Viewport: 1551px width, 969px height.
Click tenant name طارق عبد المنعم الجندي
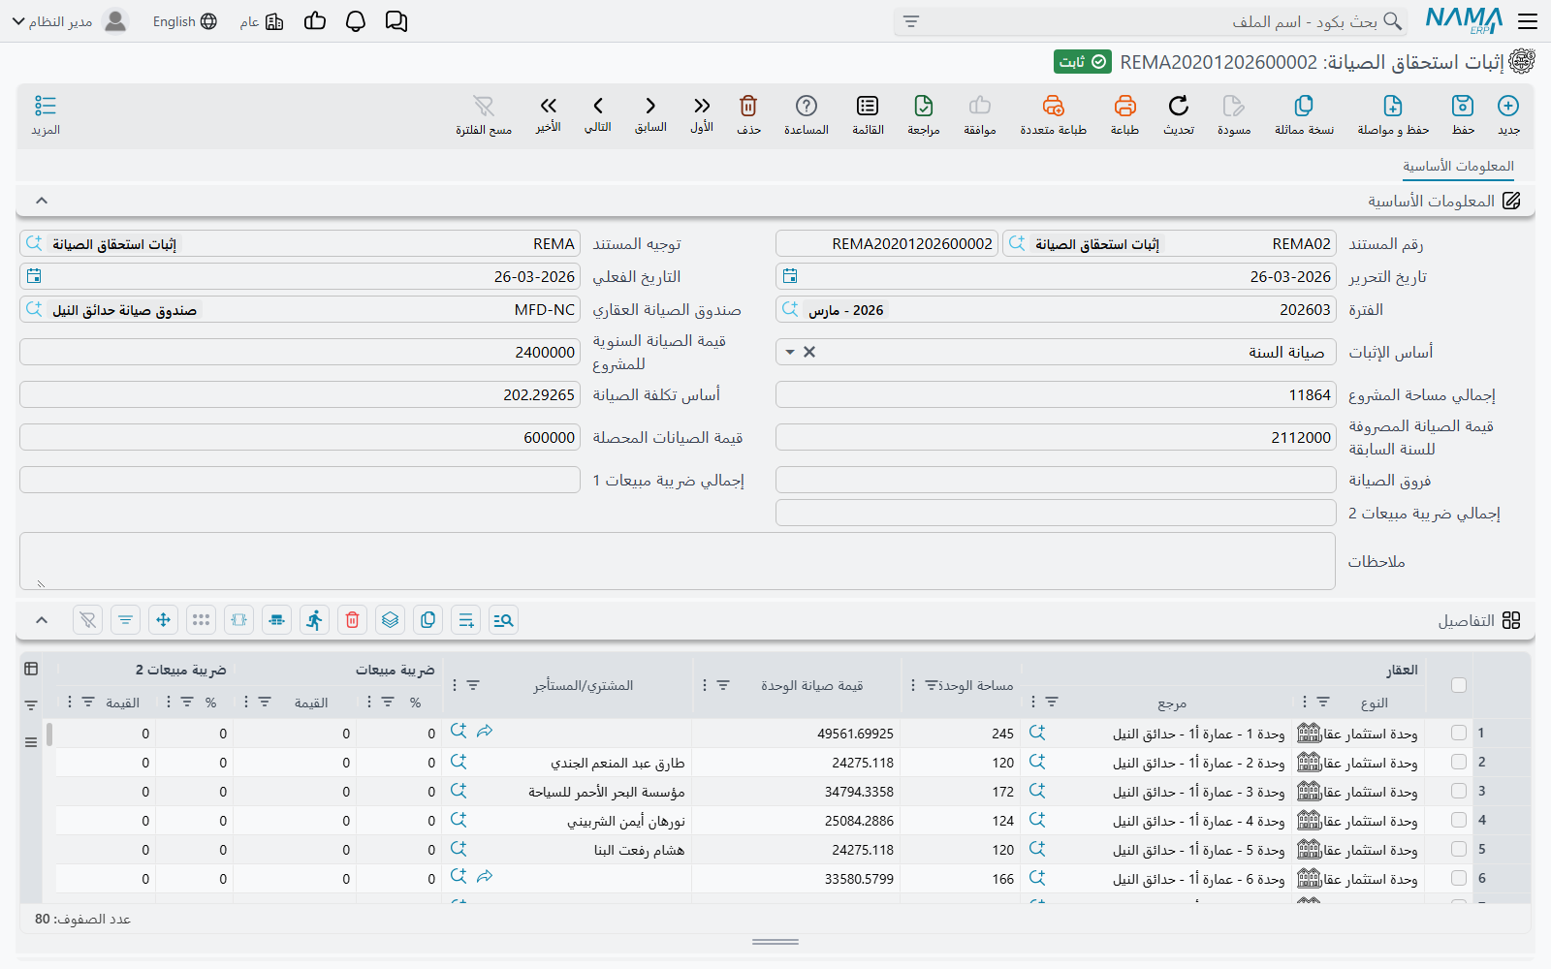click(x=618, y=763)
